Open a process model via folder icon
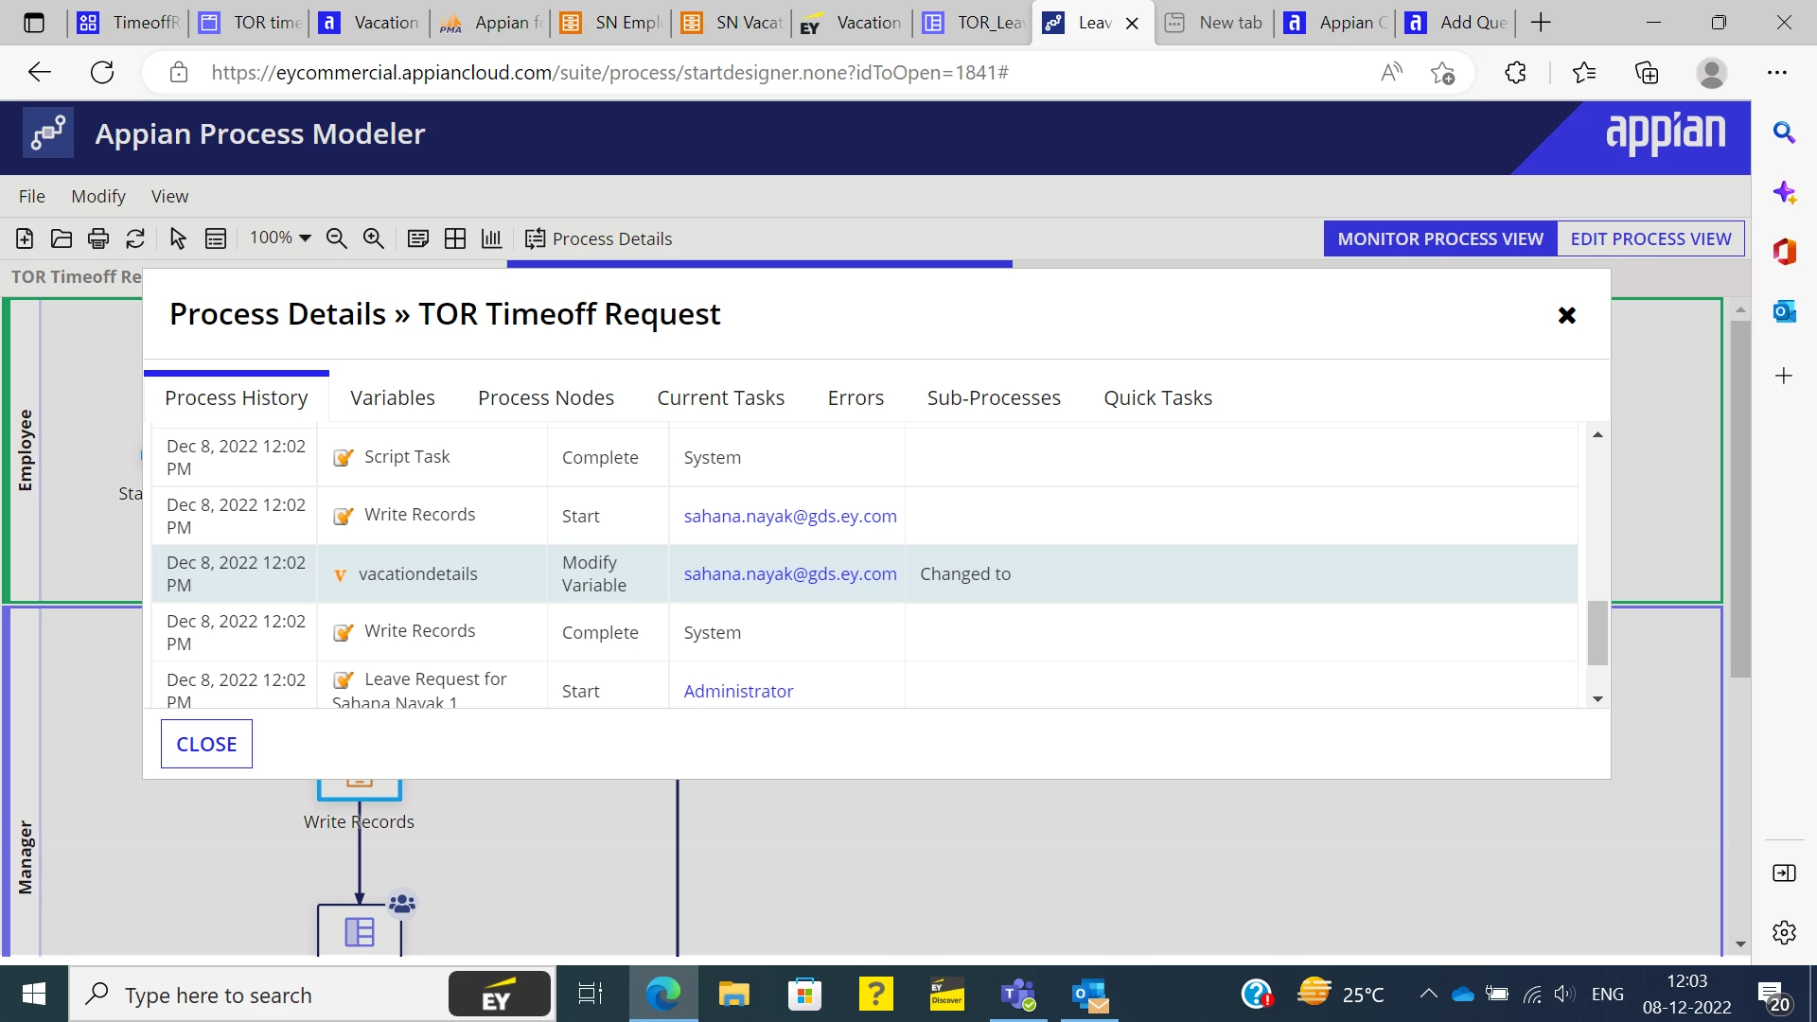Viewport: 1817px width, 1022px height. click(x=62, y=238)
